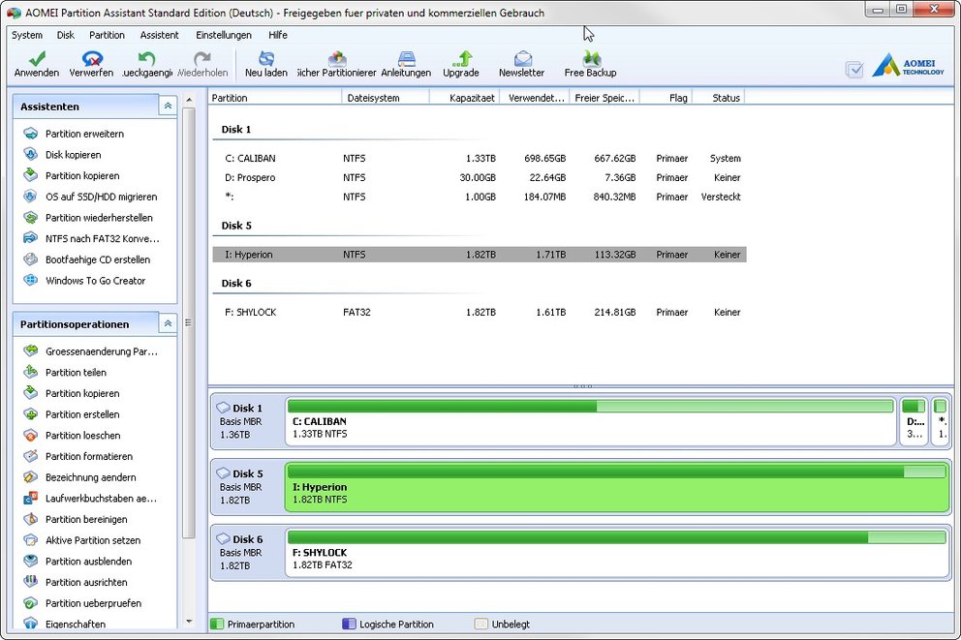Collapse the Partitionsoperationen panel

(168, 323)
